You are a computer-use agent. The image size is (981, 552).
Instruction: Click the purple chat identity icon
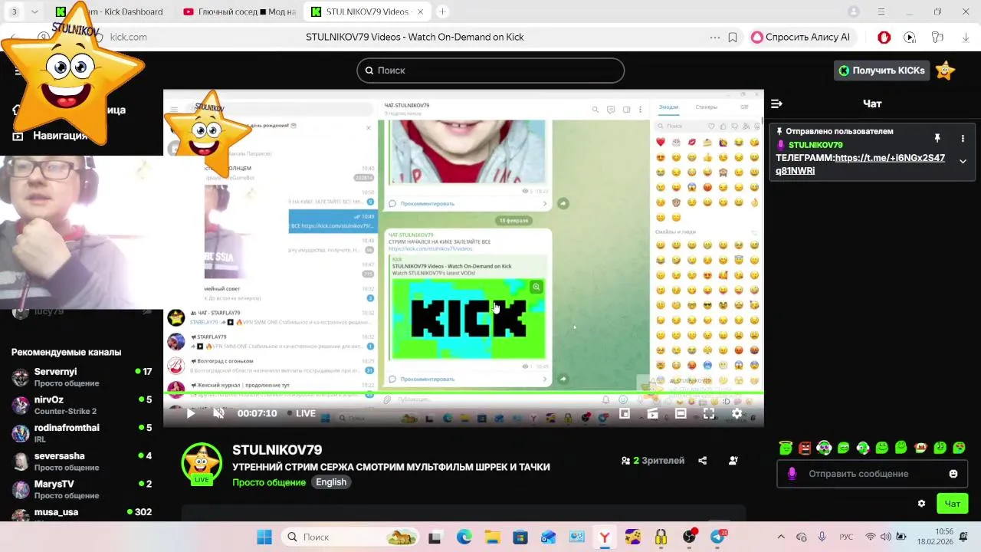[792, 474]
